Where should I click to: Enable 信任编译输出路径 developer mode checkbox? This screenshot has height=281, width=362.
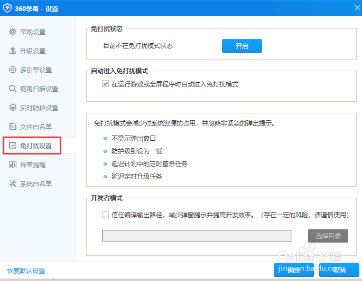click(105, 215)
